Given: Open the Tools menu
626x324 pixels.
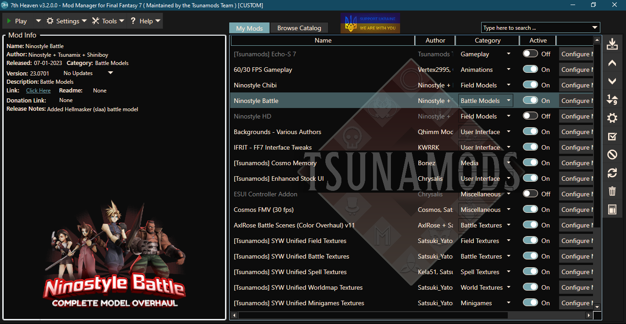Looking at the screenshot, I should coord(108,21).
